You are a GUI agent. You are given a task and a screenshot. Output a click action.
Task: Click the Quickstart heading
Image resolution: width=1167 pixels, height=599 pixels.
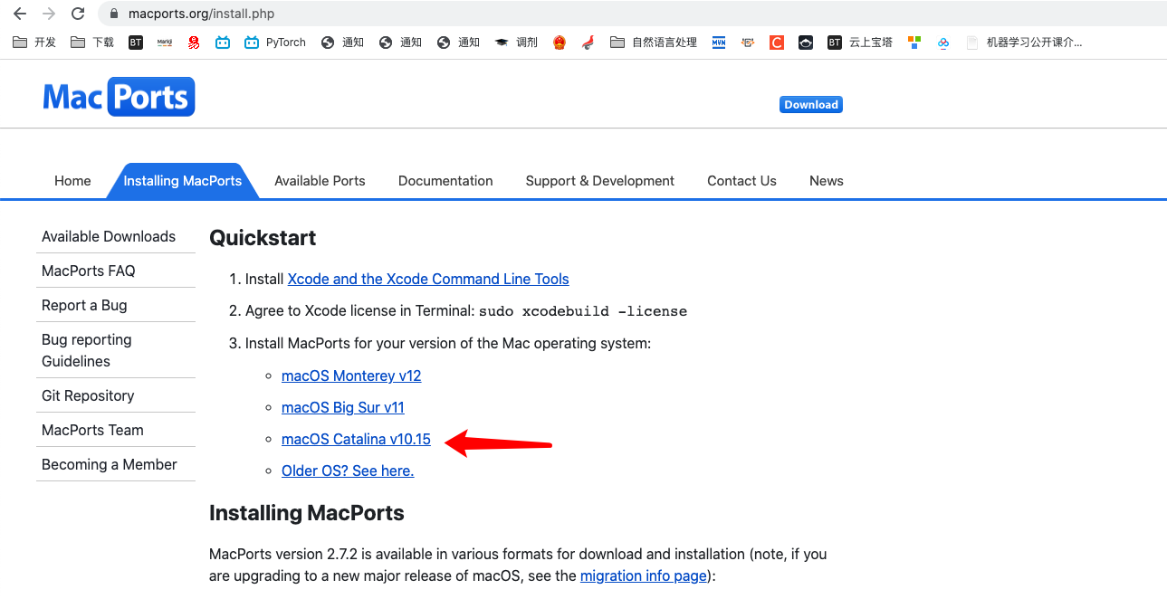(263, 238)
